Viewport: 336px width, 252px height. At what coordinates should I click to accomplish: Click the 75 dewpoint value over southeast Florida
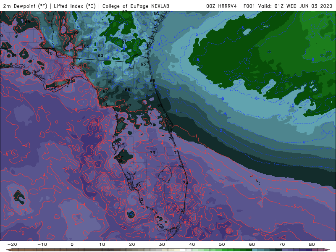(181, 210)
